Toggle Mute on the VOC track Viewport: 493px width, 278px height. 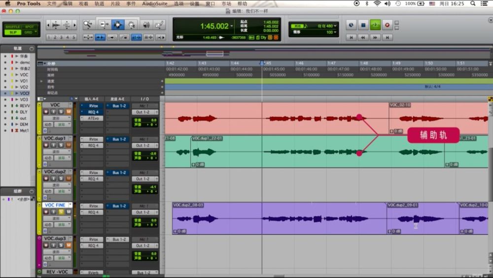[69, 112]
